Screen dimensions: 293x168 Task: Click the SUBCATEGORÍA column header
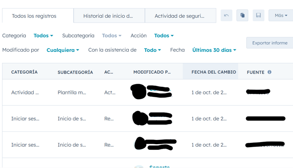75,72
